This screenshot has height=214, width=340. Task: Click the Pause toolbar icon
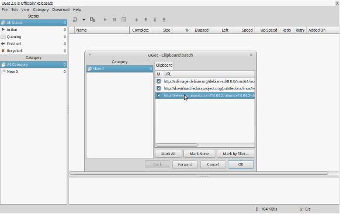pos(115,20)
